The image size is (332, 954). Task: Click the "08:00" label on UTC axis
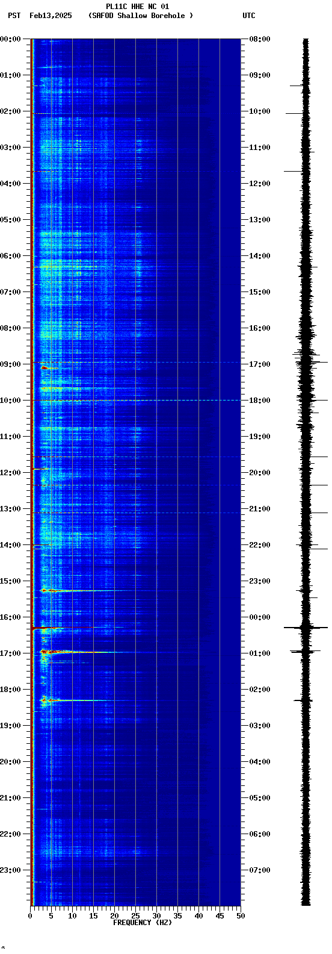(x=260, y=39)
